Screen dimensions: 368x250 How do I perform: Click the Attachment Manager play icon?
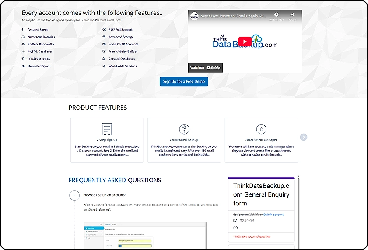[261, 129]
